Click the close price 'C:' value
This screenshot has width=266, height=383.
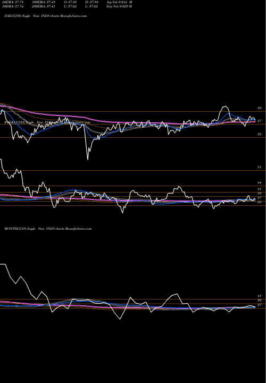pyautogui.click(x=70, y=6)
